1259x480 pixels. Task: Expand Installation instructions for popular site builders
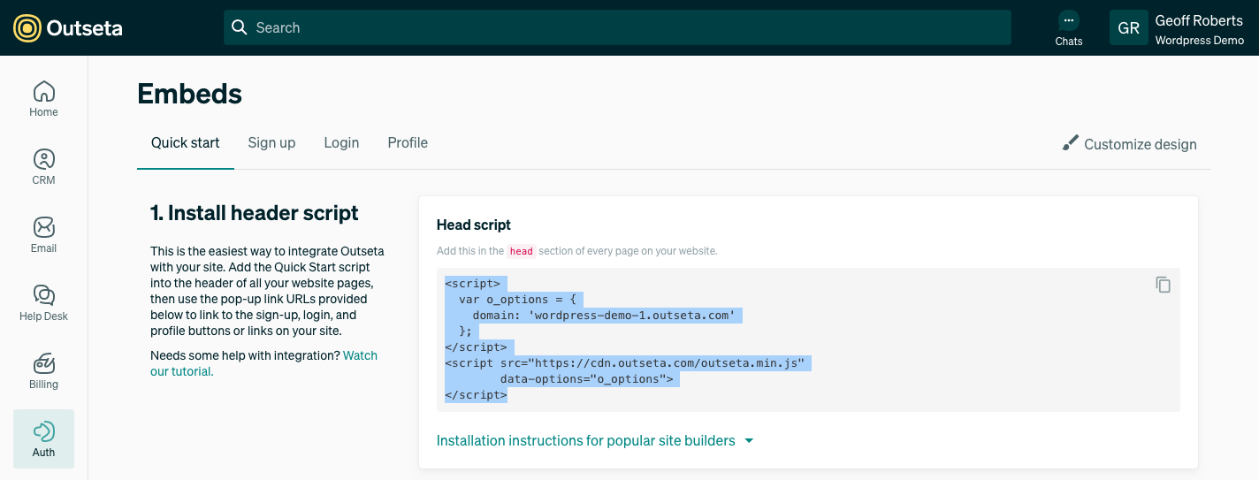click(x=595, y=440)
